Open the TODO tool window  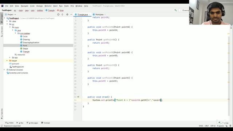(9, 123)
